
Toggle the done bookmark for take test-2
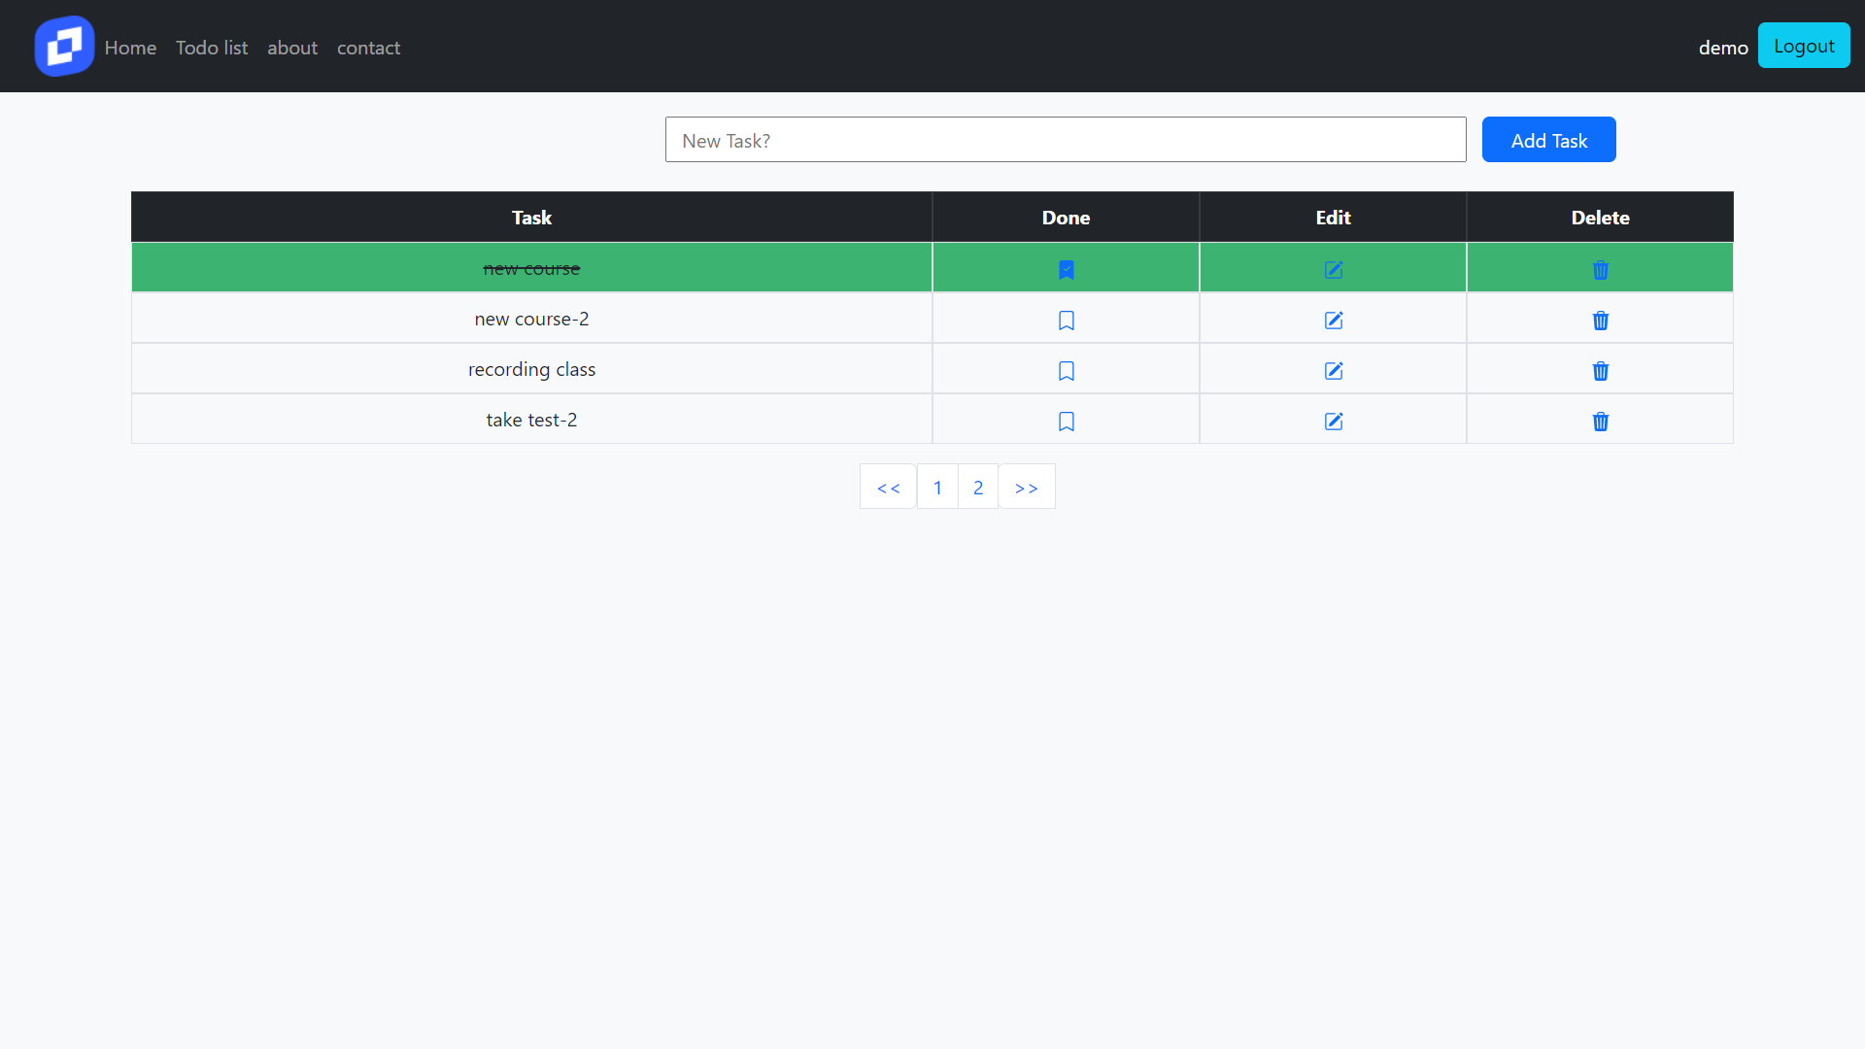(1066, 422)
